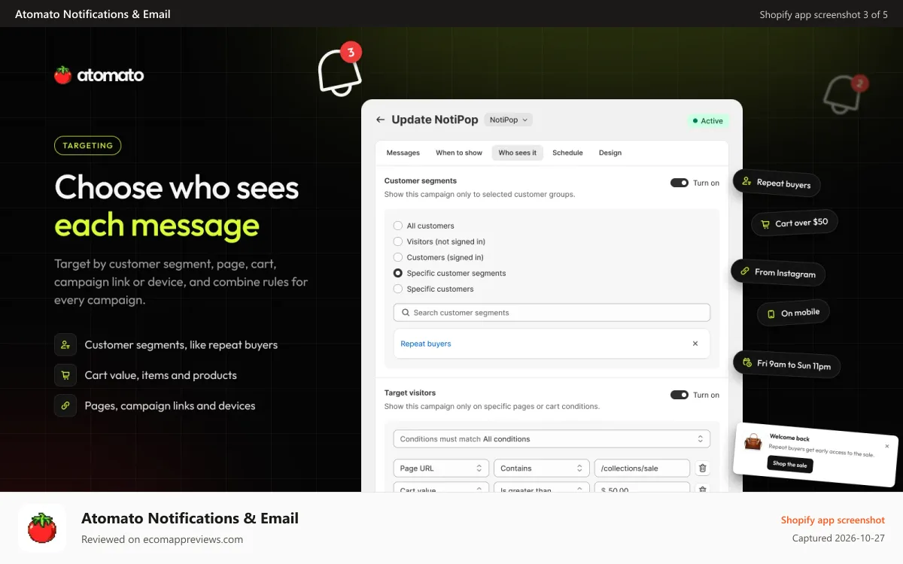Click the "each message" green headline

point(157,225)
